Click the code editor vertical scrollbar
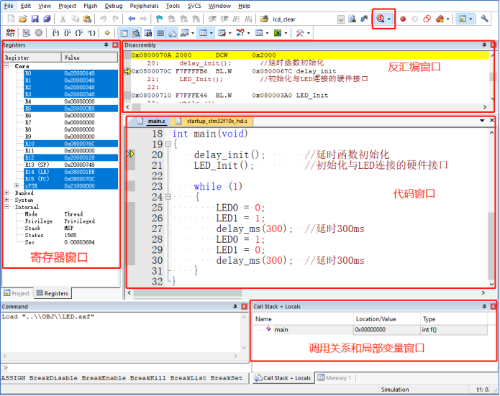The image size is (500, 396). (491, 245)
